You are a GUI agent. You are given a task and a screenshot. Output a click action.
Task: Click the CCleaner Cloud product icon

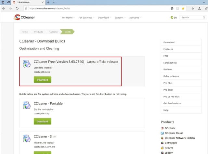coord(162,133)
